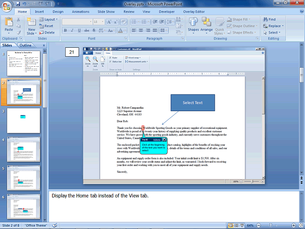Toggle Bold formatting
Image resolution: width=305 pixels, height=229 pixels.
(x=65, y=31)
